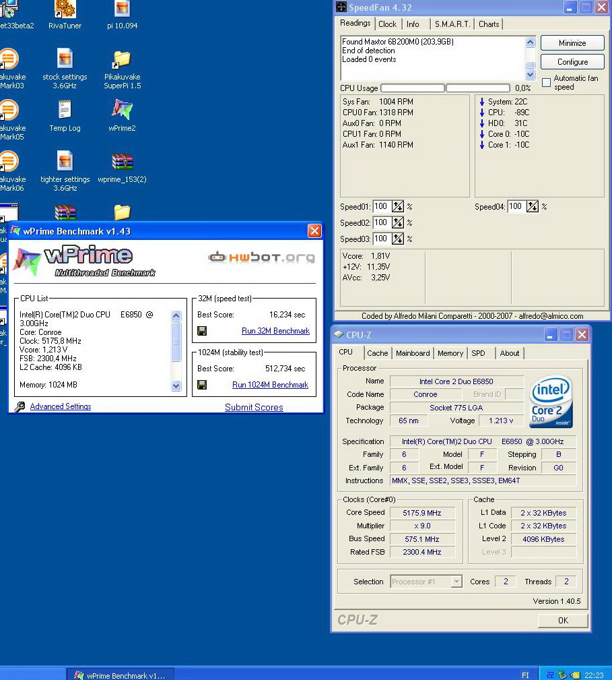Screen dimensions: 612x680
Task: Click the CPU-Z title bar icon
Action: [x=339, y=335]
